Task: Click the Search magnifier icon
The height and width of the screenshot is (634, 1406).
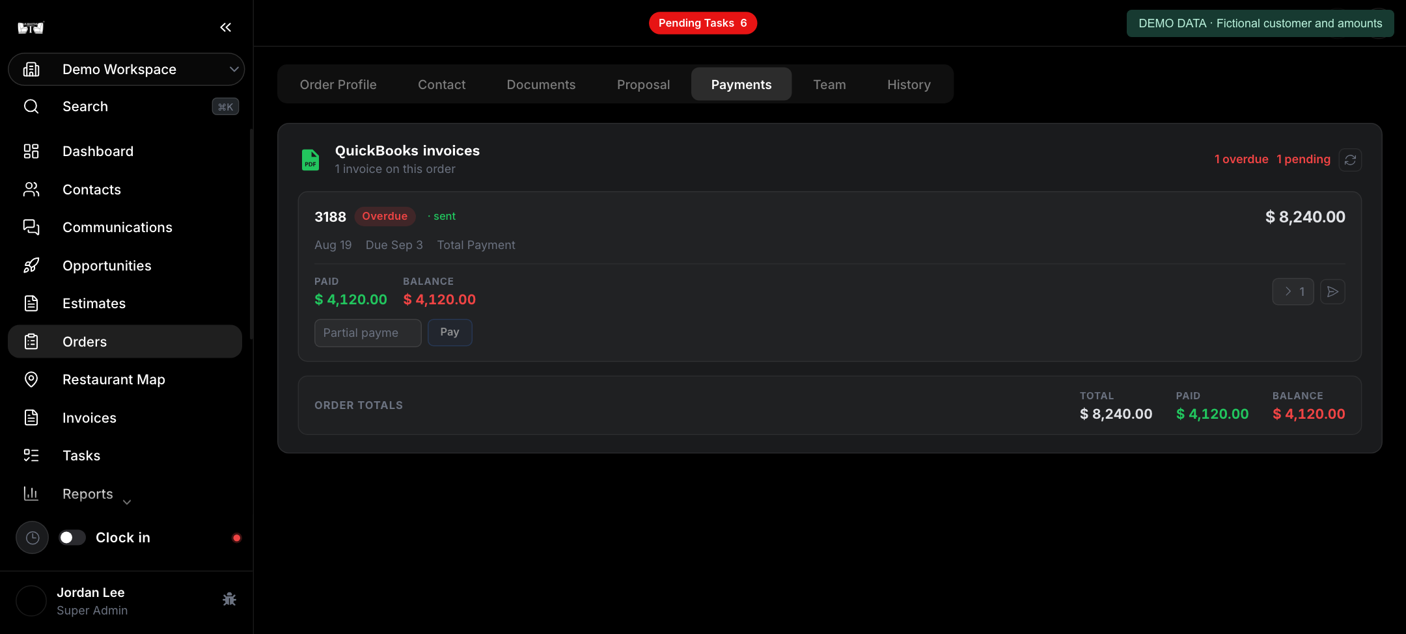Action: [x=31, y=106]
